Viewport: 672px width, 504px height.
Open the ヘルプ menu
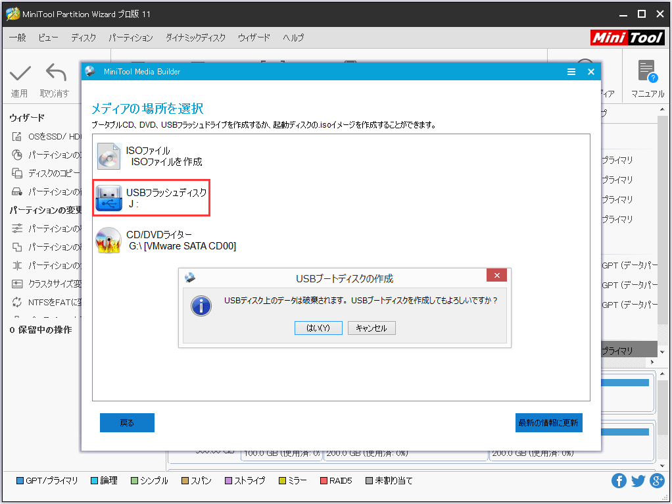[293, 38]
